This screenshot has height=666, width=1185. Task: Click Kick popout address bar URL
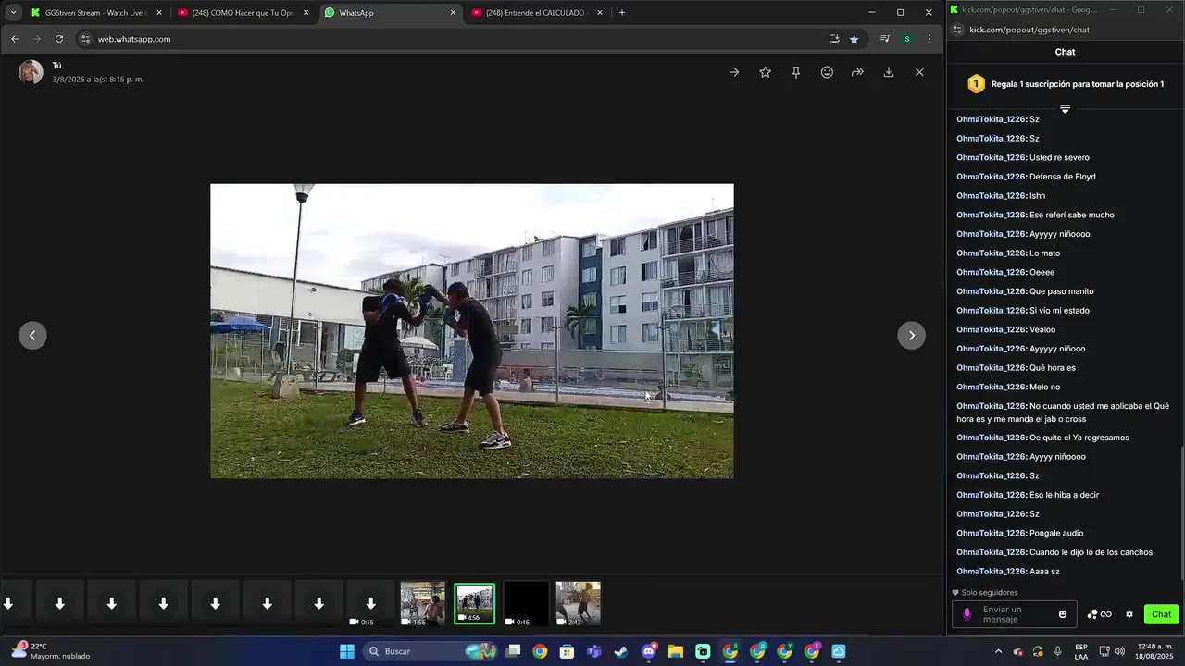(x=1029, y=30)
